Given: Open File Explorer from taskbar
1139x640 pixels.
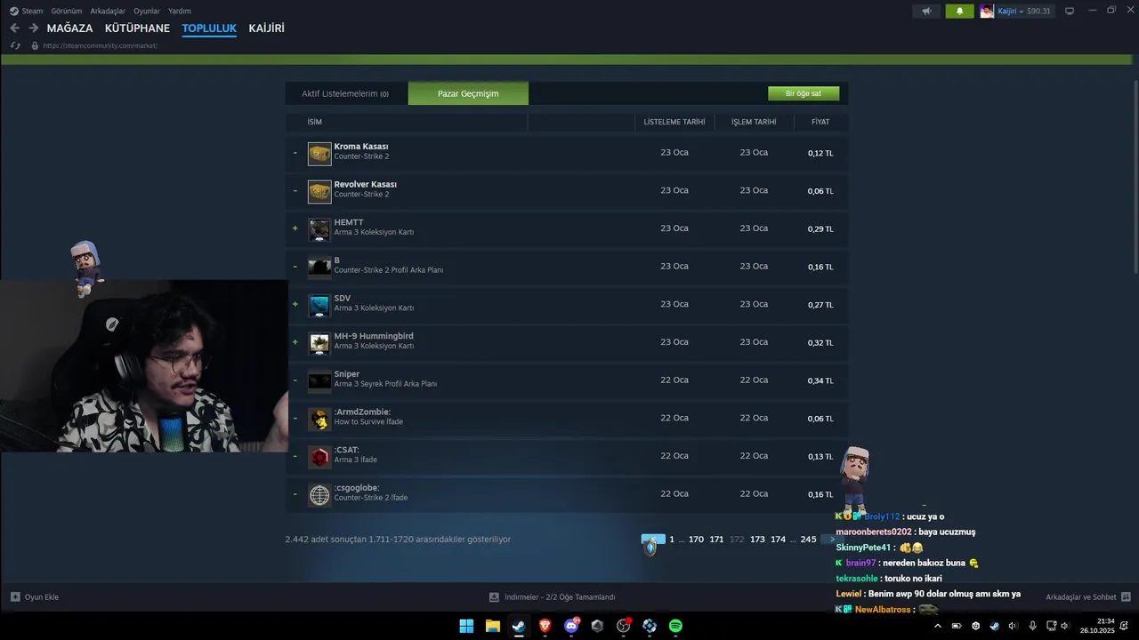Looking at the screenshot, I should pos(492,626).
